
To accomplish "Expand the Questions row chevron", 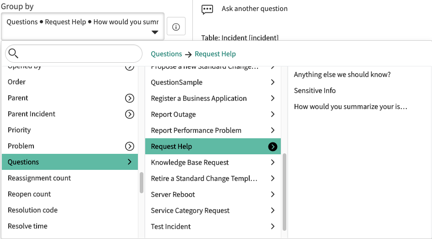I will (130, 162).
